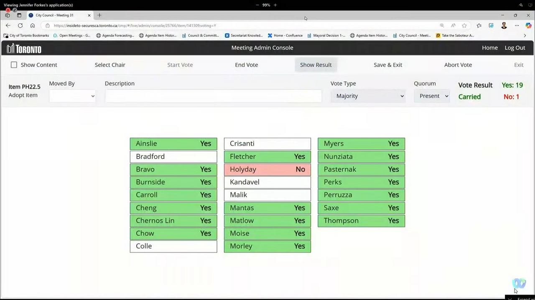This screenshot has width=535, height=300.
Task: Expand the Vote Type Majority dropdown
Action: [368, 96]
